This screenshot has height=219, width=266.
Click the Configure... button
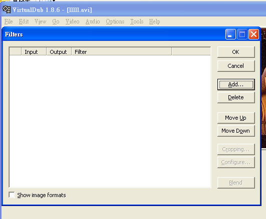click(236, 163)
